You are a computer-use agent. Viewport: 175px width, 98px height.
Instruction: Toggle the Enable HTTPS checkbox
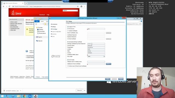[x=68, y=27]
